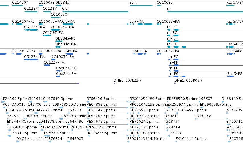Screen dimensions: 243x143
Task: Click the RE54207.5prime EST label
Action: click(101, 116)
